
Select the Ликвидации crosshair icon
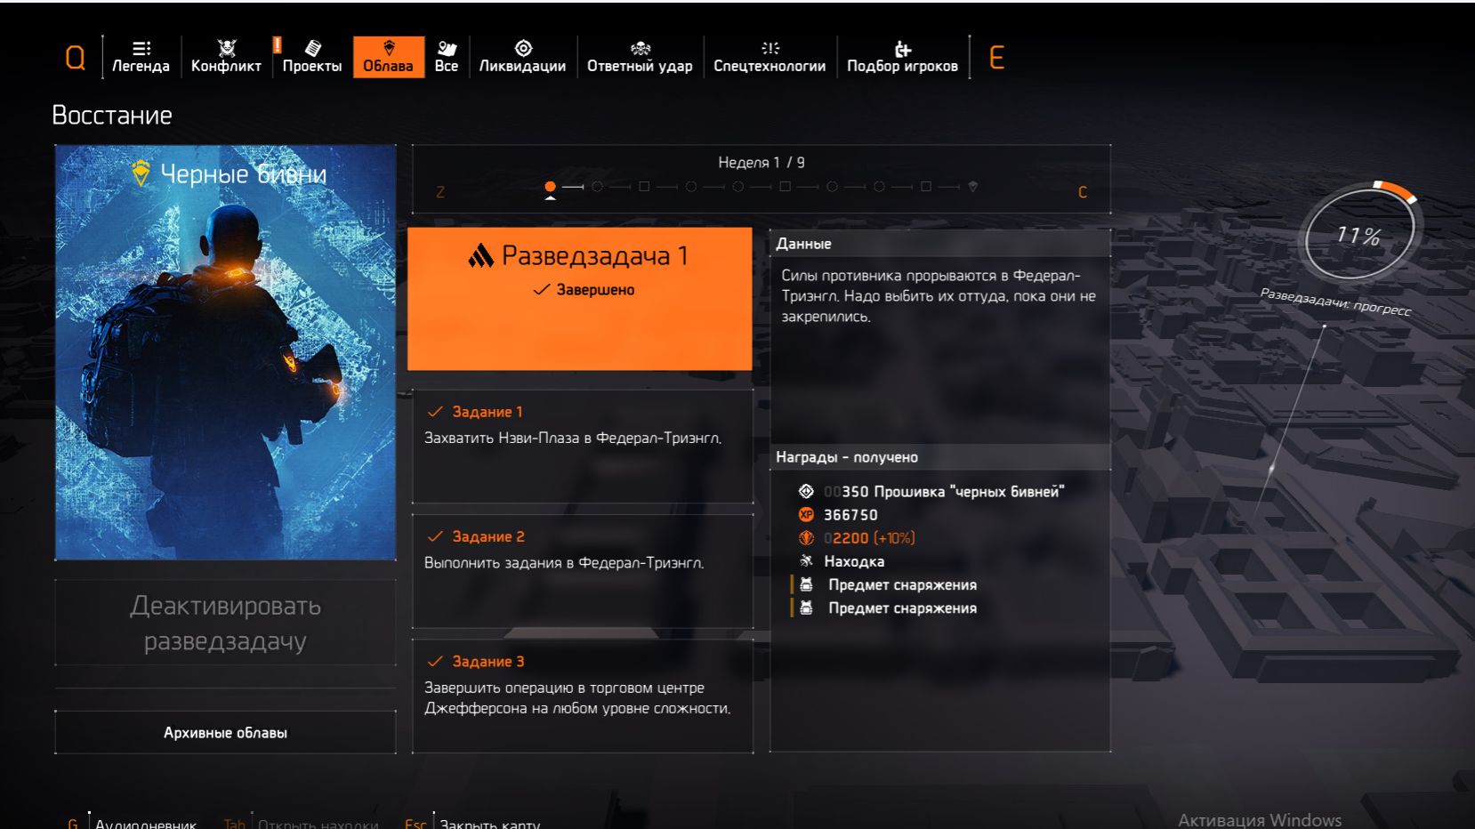coord(522,47)
